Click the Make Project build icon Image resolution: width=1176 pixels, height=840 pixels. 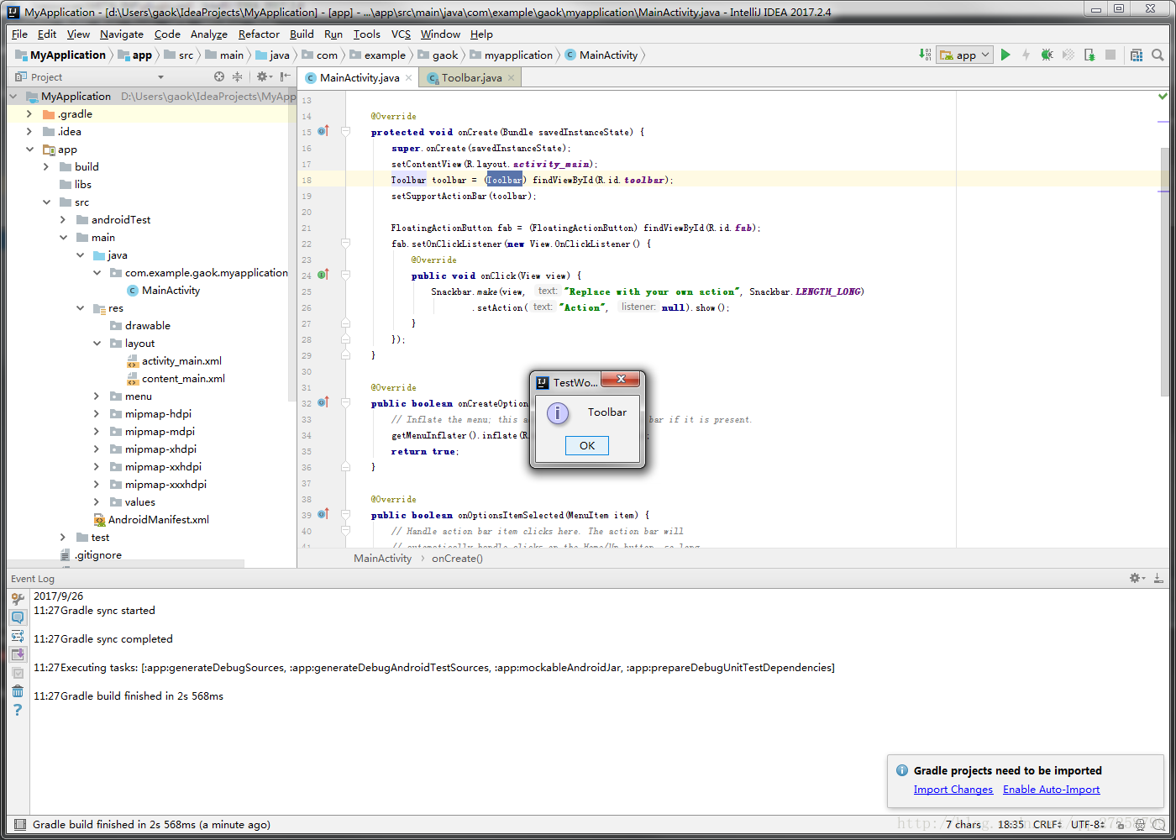coord(925,55)
